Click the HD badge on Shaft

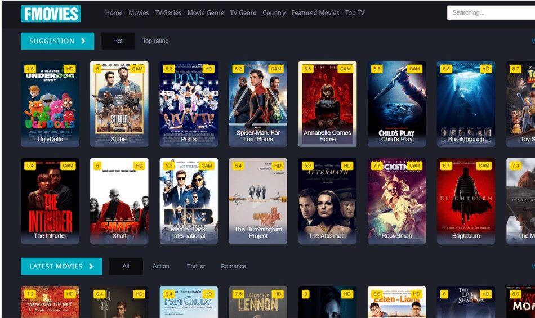(139, 165)
